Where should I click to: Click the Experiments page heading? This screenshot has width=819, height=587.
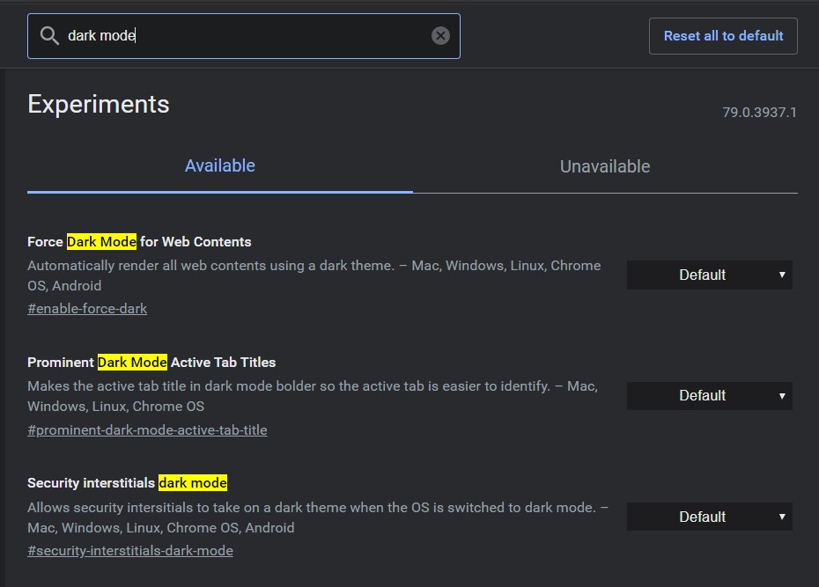point(99,104)
